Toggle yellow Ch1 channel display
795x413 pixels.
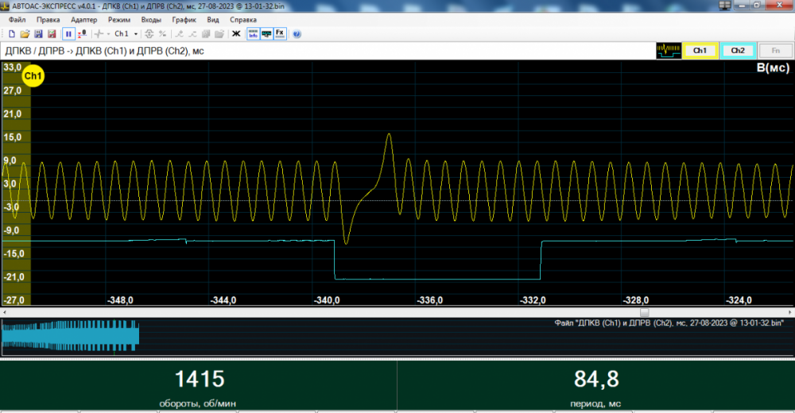(700, 51)
